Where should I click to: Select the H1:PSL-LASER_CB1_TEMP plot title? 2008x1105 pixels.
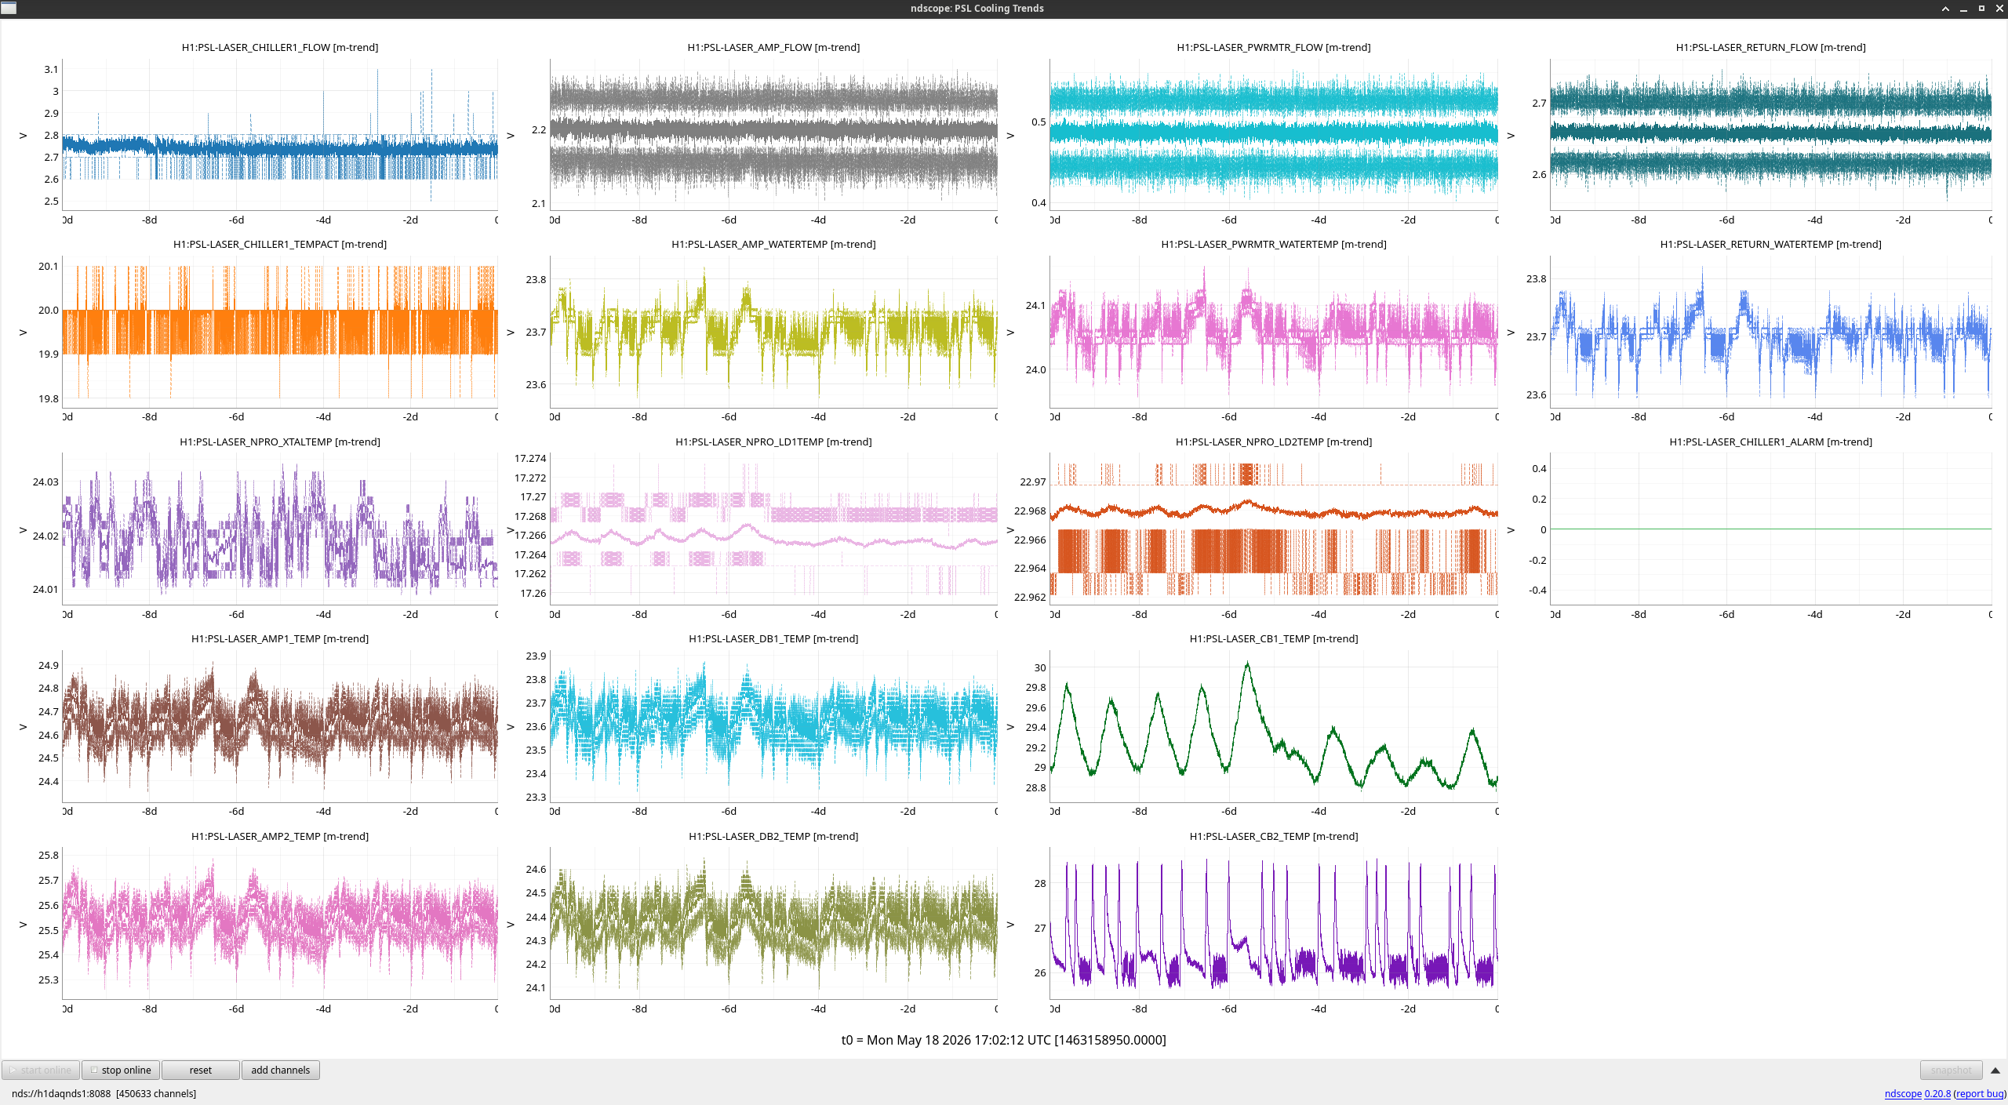click(x=1274, y=639)
